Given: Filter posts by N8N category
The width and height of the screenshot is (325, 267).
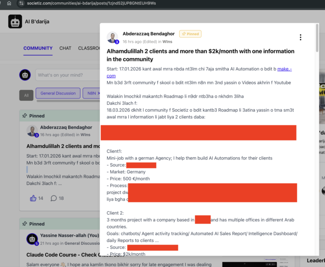Looking at the screenshot, I should pos(91,93).
